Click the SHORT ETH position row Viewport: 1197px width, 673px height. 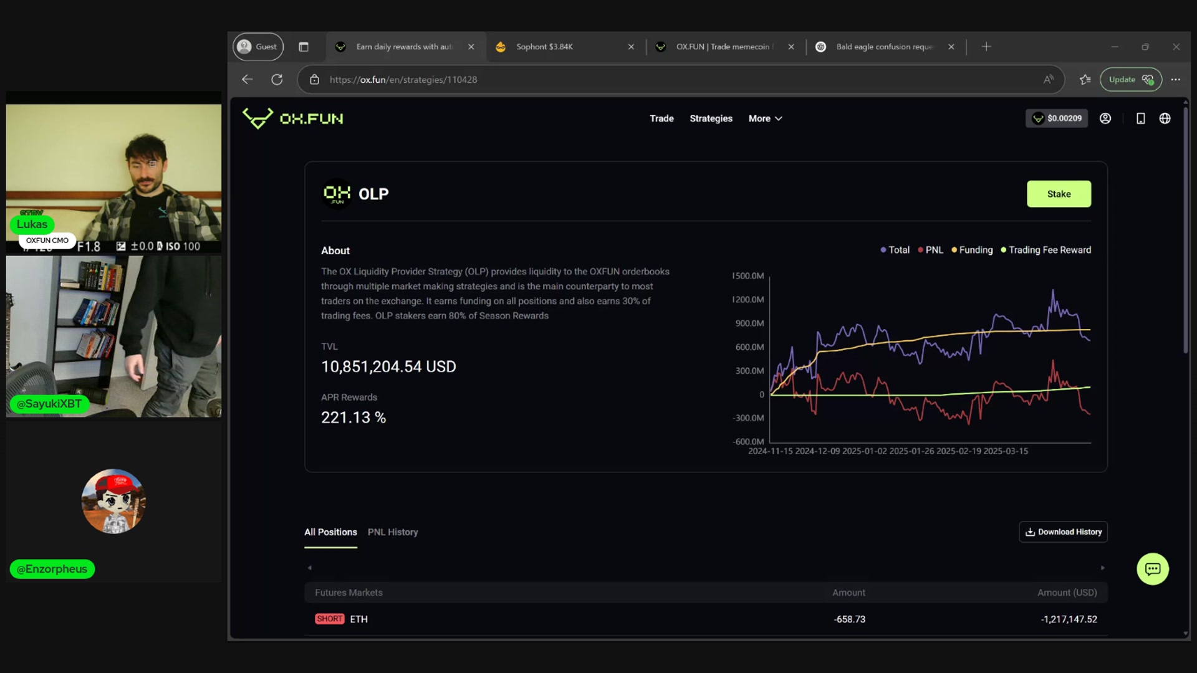click(706, 619)
